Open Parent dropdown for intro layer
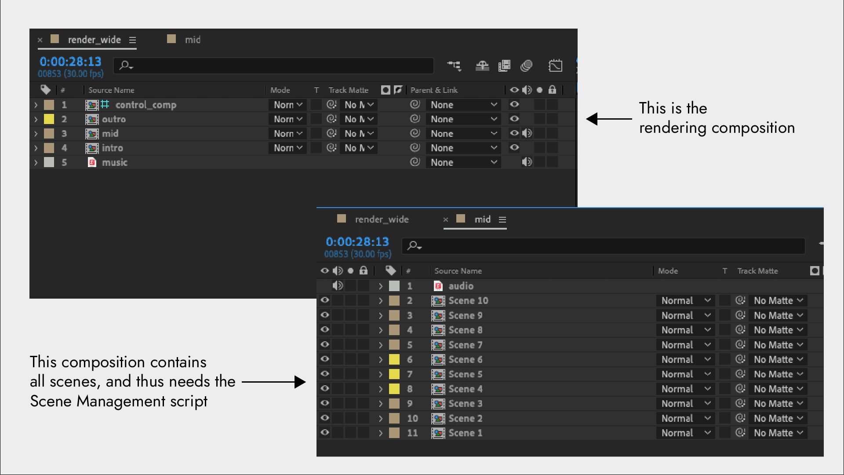 pyautogui.click(x=463, y=148)
